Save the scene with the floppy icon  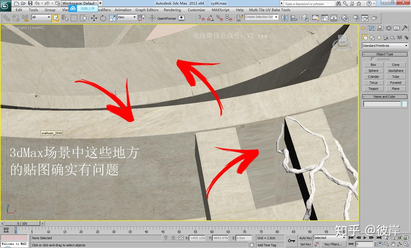point(30,3)
